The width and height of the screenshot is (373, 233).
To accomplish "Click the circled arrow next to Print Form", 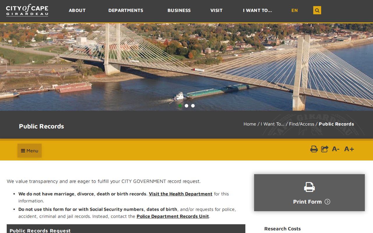I will click(x=328, y=202).
